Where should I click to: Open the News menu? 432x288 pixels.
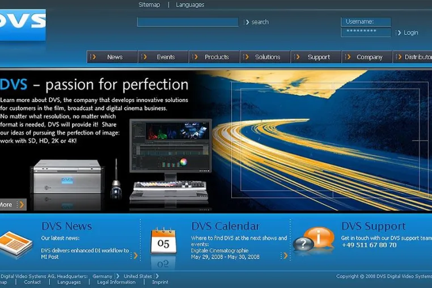[112, 57]
